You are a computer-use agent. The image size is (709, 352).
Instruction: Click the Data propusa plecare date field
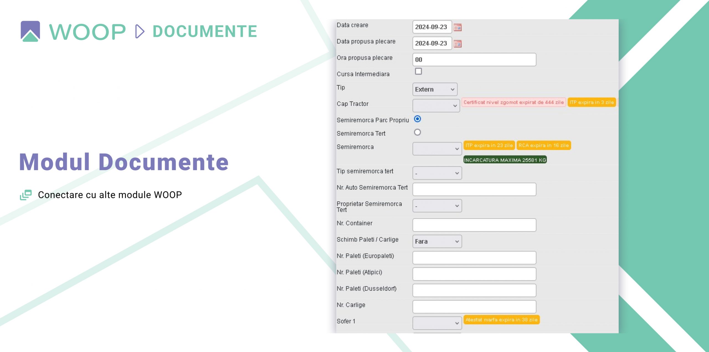coord(432,43)
